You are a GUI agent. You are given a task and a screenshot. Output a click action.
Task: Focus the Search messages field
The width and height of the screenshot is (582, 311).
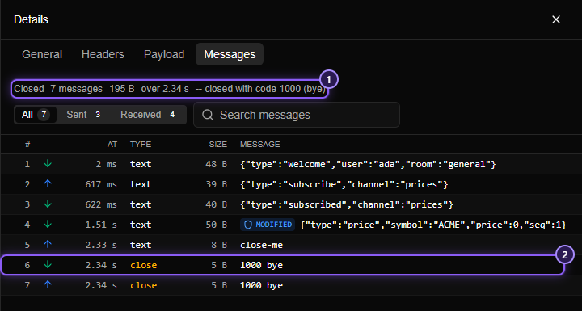297,115
